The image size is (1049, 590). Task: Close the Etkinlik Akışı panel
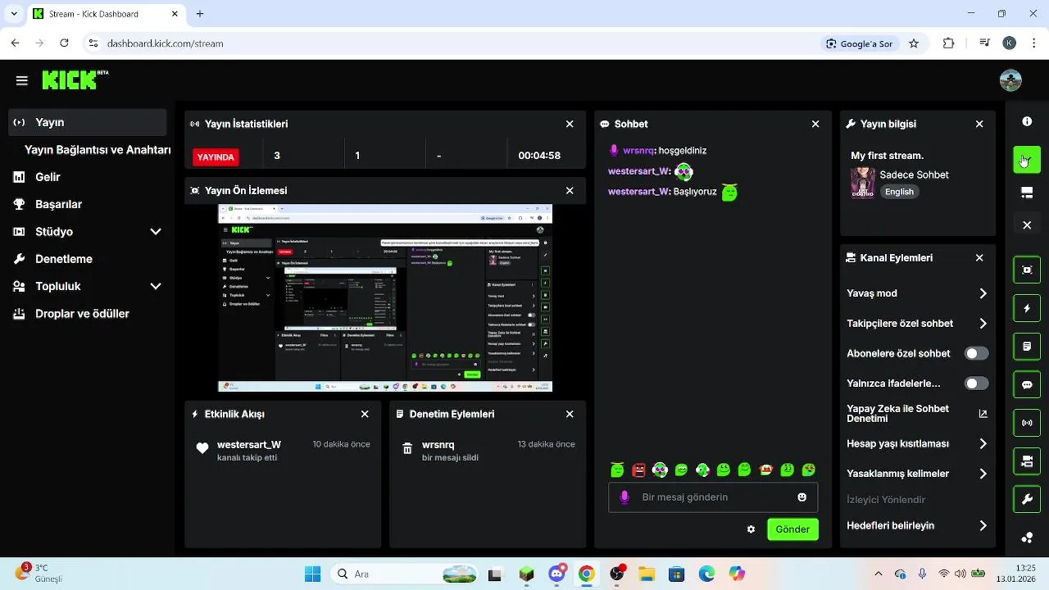[365, 414]
